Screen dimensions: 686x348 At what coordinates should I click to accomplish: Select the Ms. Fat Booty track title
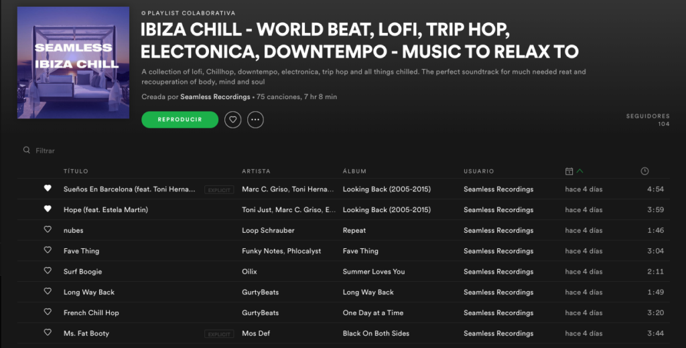pyautogui.click(x=86, y=333)
